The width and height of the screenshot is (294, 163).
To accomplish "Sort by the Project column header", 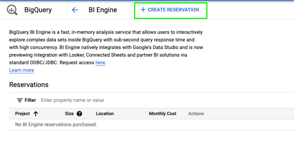I will point(23,114).
